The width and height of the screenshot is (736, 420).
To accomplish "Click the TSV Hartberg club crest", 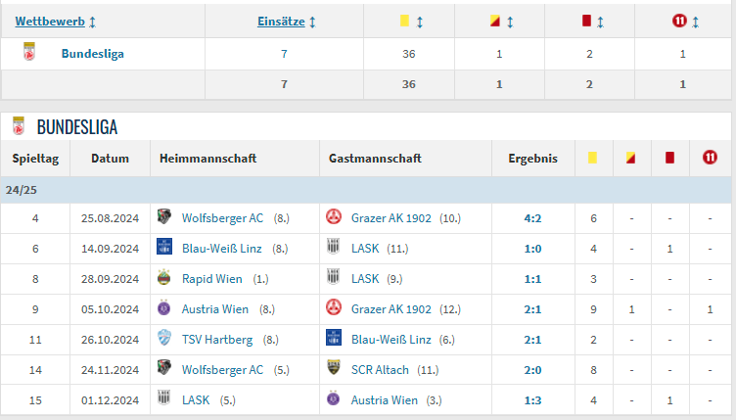I will [164, 338].
